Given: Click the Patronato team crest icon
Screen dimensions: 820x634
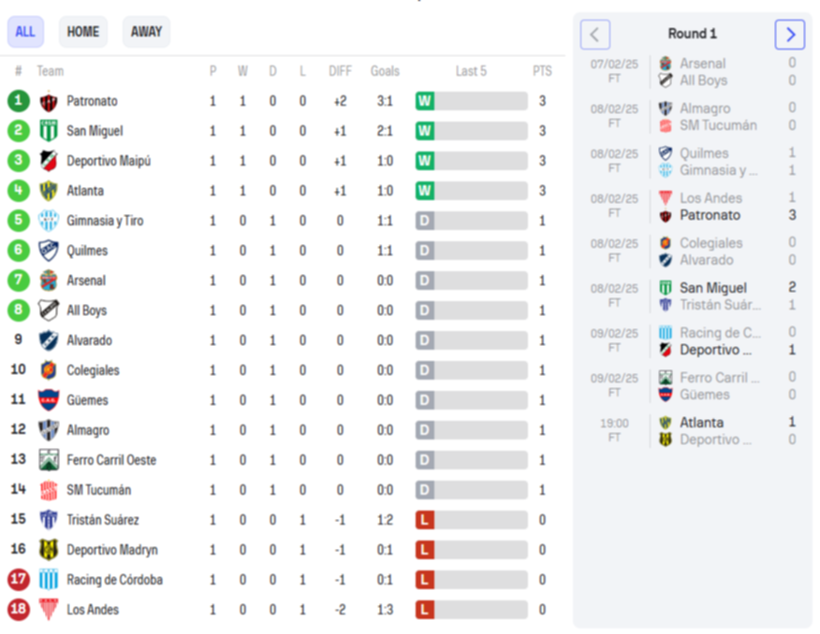Looking at the screenshot, I should coord(49,101).
